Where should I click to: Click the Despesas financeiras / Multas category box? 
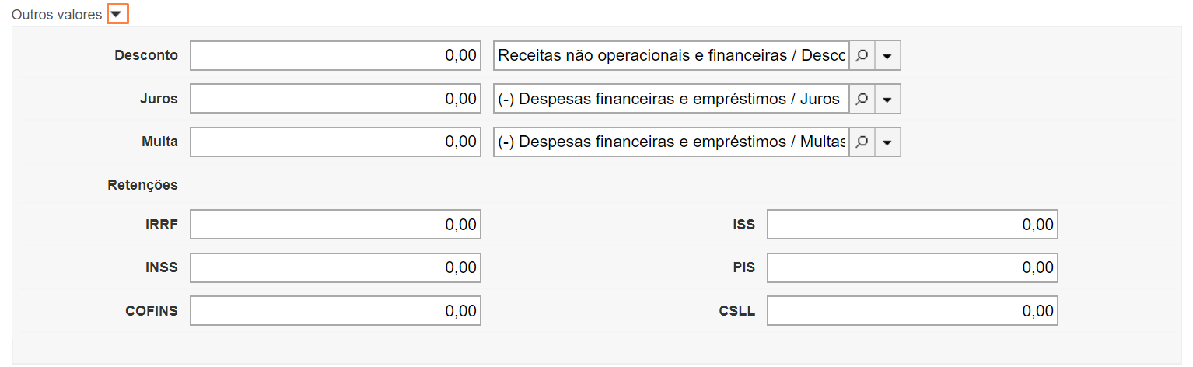(671, 142)
